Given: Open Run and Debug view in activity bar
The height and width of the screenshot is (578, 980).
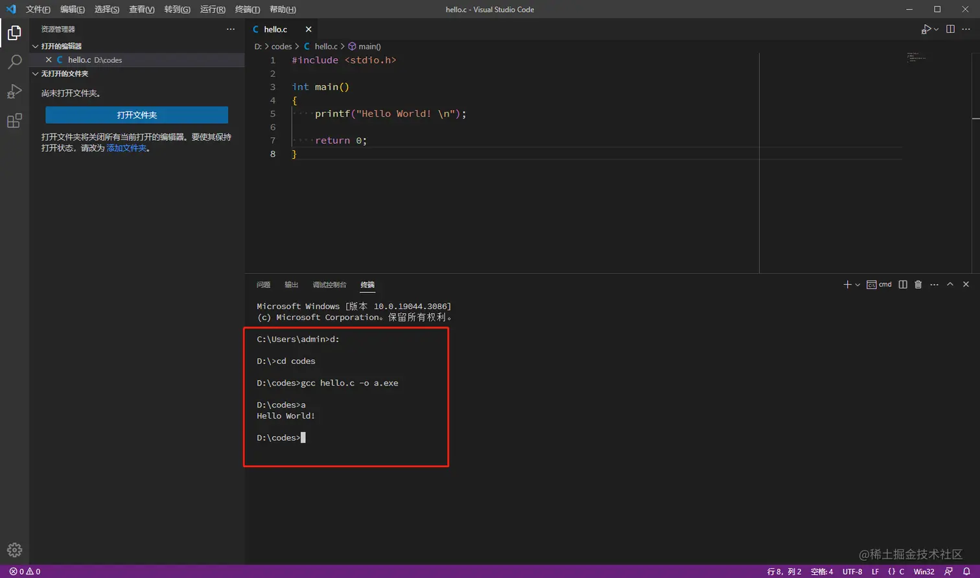Looking at the screenshot, I should (14, 91).
